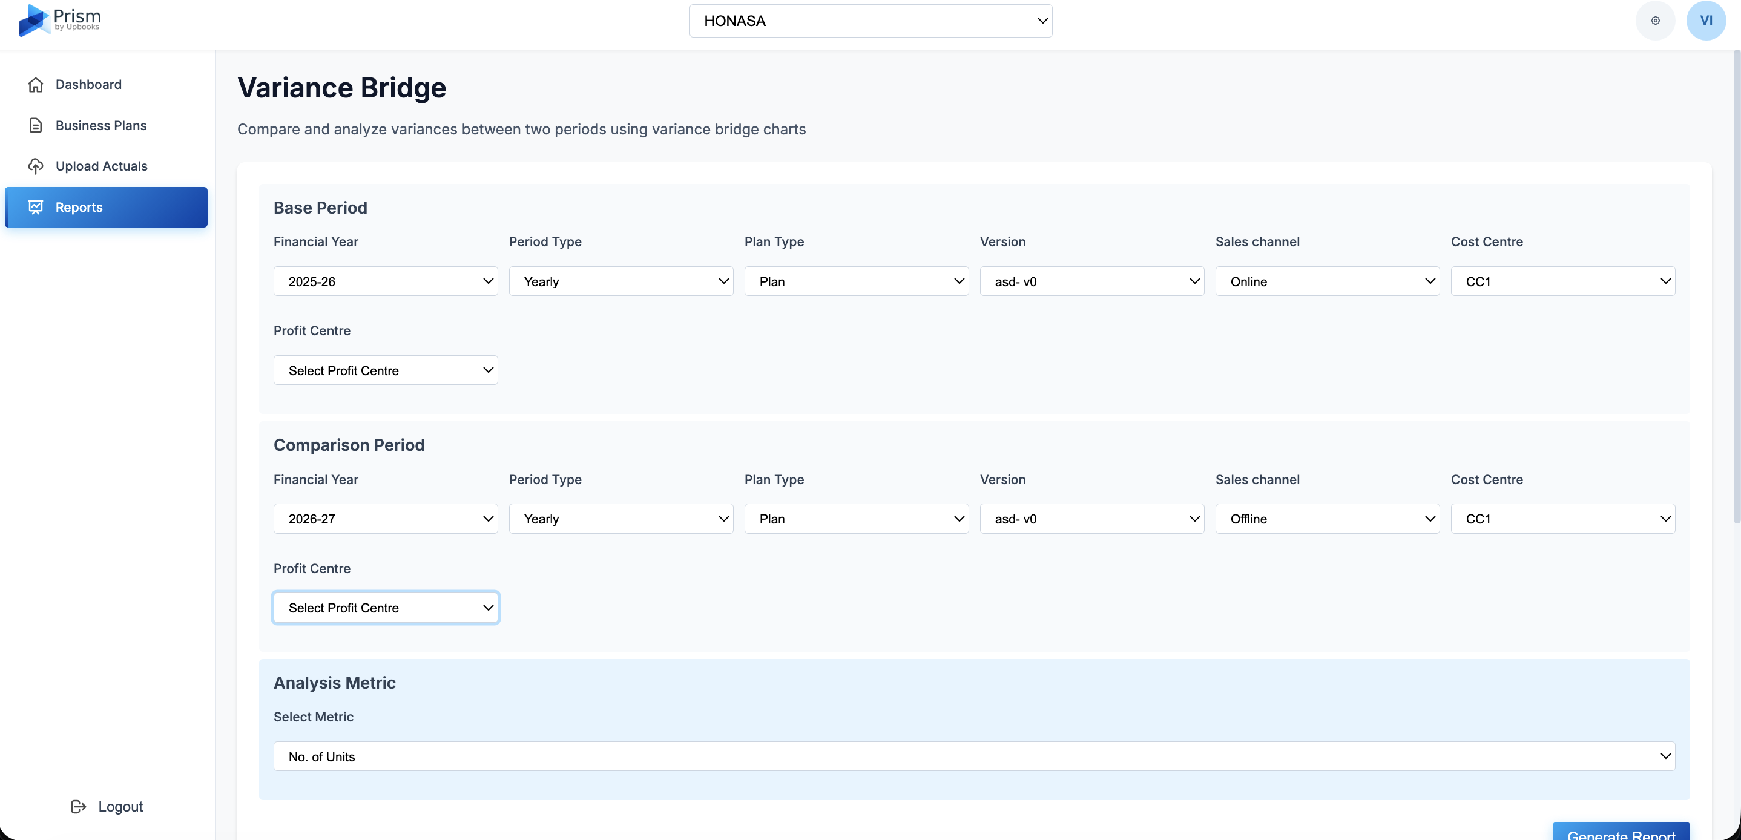Click the Prism by Upbooks logo
The image size is (1741, 840).
[59, 20]
